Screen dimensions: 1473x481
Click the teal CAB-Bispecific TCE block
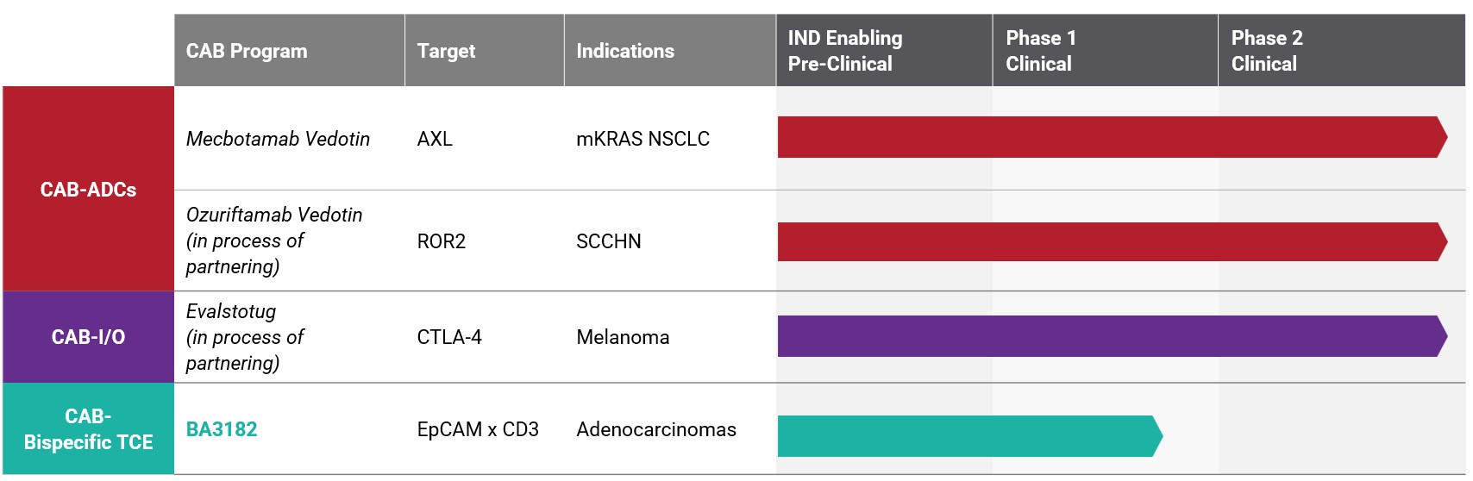pos(88,429)
